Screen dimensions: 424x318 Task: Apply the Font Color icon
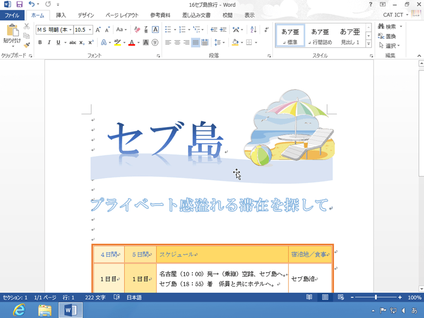click(132, 42)
